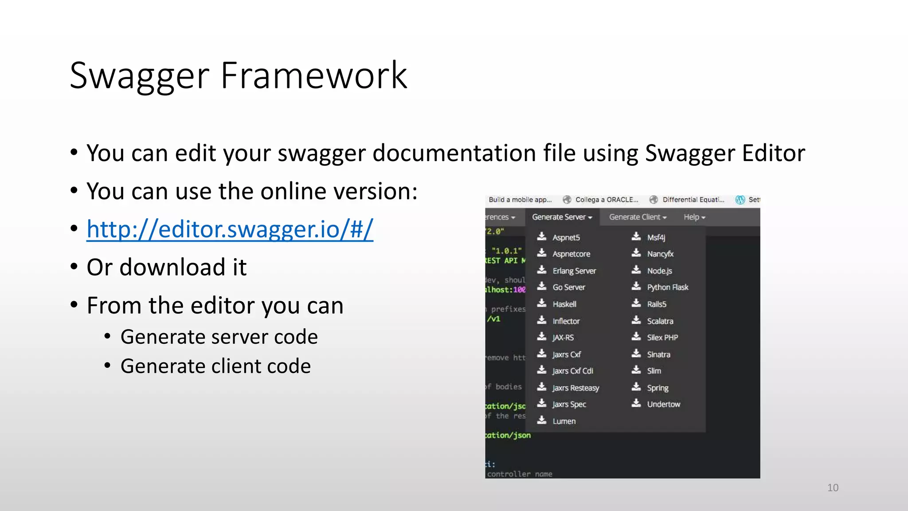Click download icon beside Lumen

(x=542, y=420)
